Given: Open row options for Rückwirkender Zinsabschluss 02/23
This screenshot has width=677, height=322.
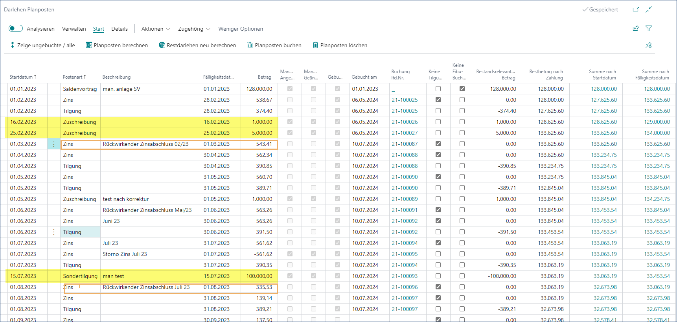Looking at the screenshot, I should 54,144.
